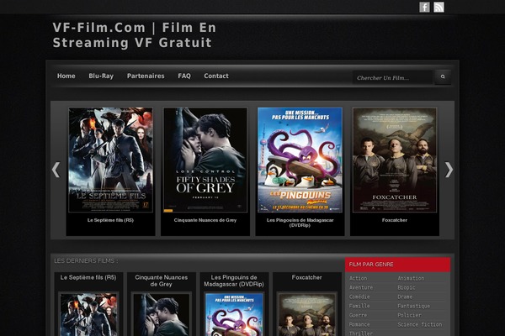Open Le Septième fils (R5) title in latest films
This screenshot has height=336, width=505.
pos(88,277)
